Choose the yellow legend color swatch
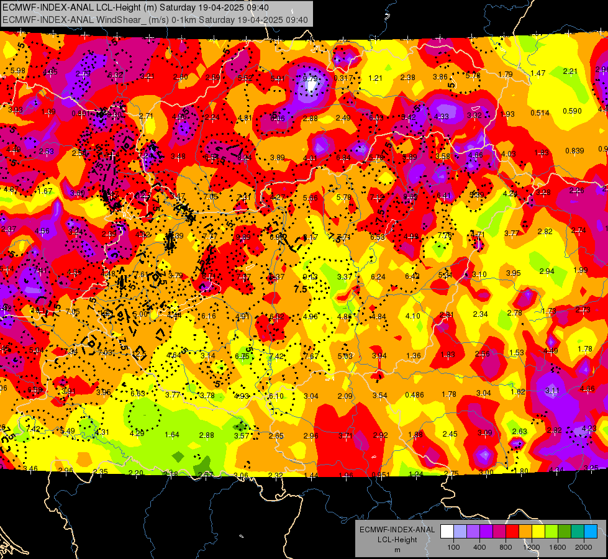This screenshot has width=608, height=559. point(538,532)
